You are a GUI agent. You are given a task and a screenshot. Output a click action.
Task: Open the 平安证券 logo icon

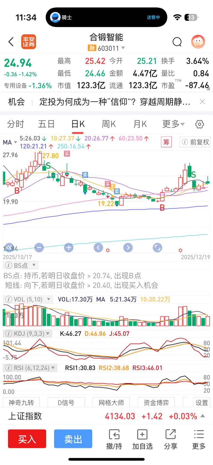click(x=29, y=42)
